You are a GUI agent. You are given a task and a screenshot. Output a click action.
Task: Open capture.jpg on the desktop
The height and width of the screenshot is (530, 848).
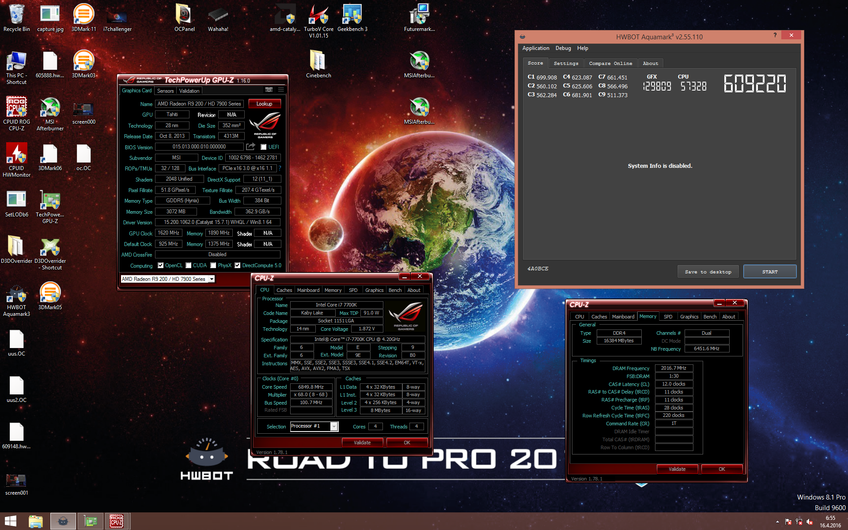[50, 18]
